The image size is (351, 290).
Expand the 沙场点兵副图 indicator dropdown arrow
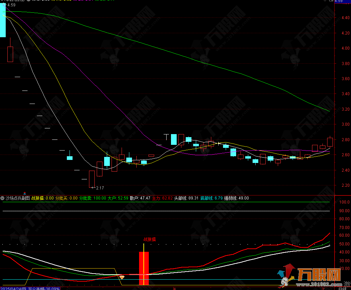(x=3, y=198)
